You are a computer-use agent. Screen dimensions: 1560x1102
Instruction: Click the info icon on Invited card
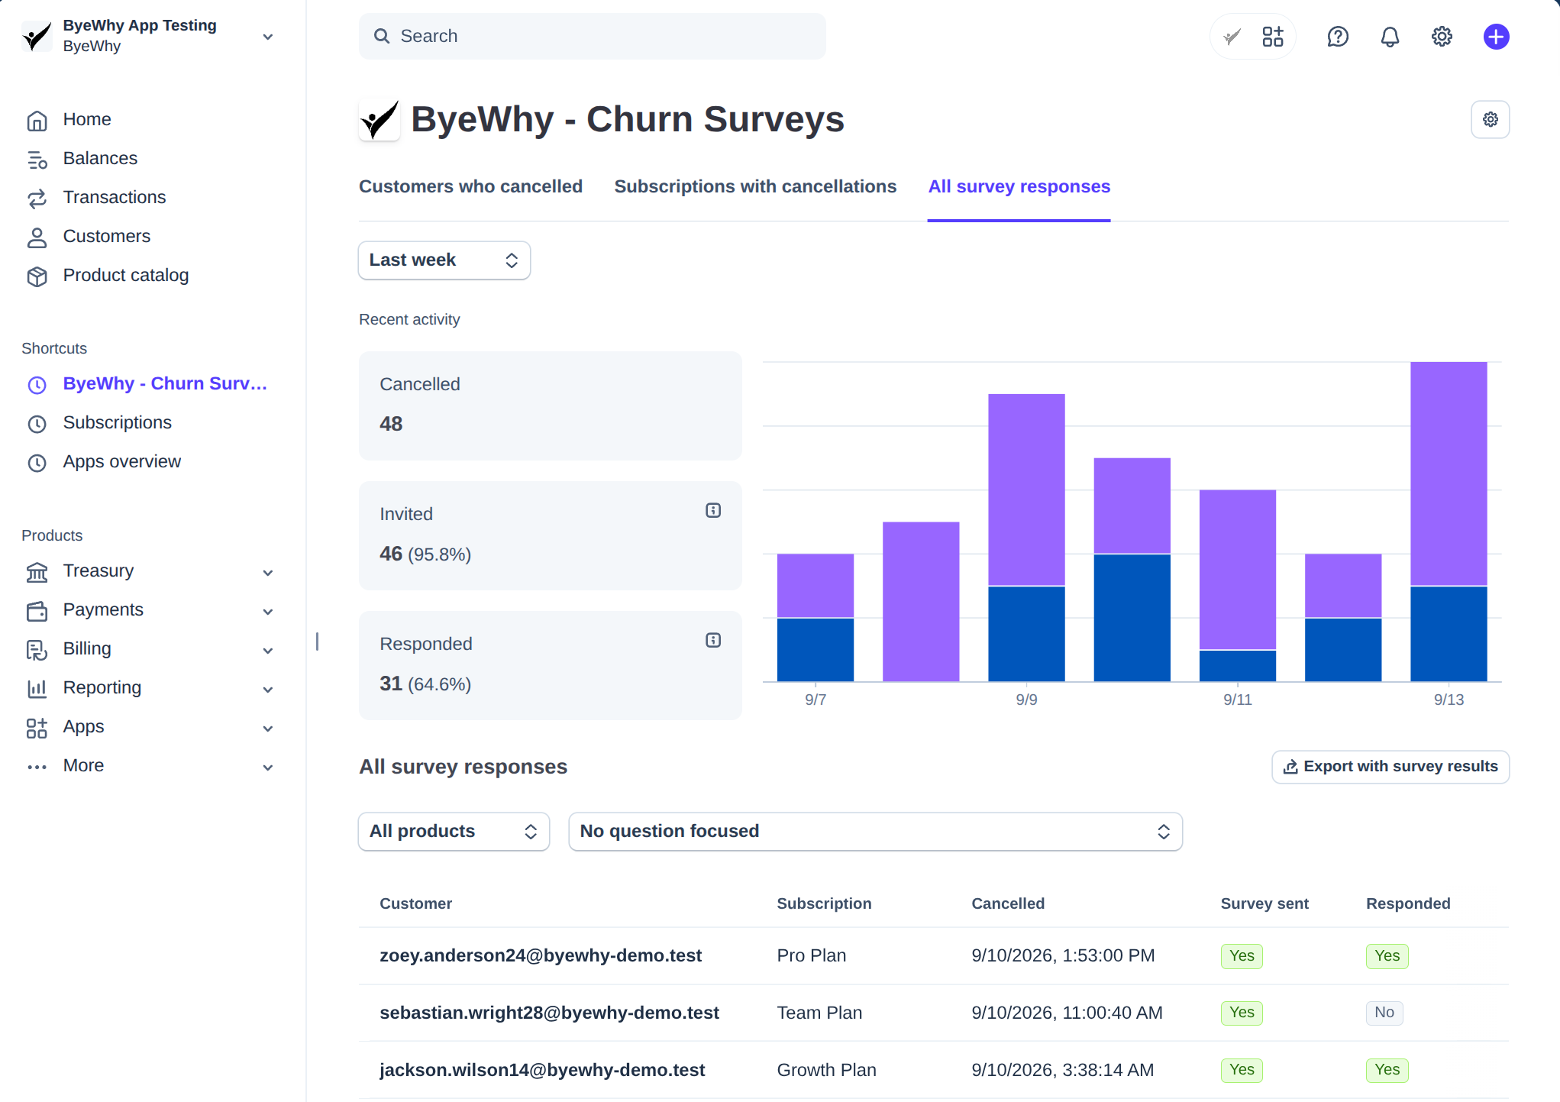pos(712,511)
